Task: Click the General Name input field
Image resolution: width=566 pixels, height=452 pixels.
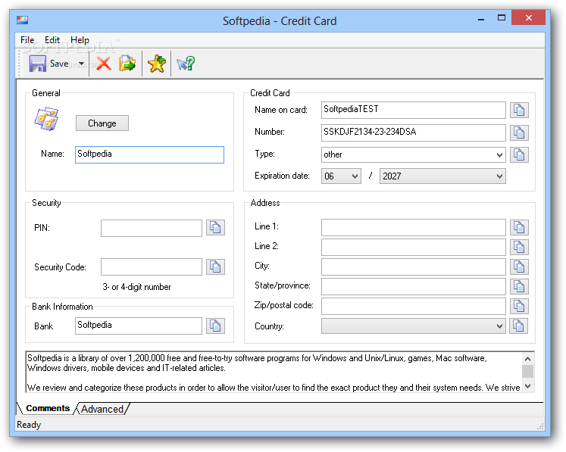Action: coord(149,154)
